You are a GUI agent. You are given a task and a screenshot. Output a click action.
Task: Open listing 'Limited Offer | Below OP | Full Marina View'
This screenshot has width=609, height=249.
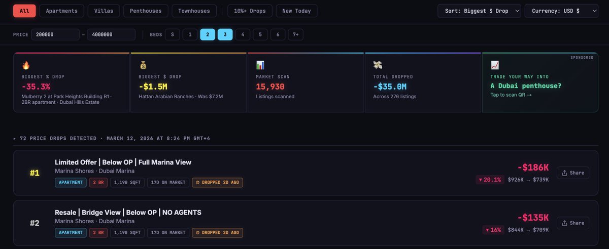point(123,162)
